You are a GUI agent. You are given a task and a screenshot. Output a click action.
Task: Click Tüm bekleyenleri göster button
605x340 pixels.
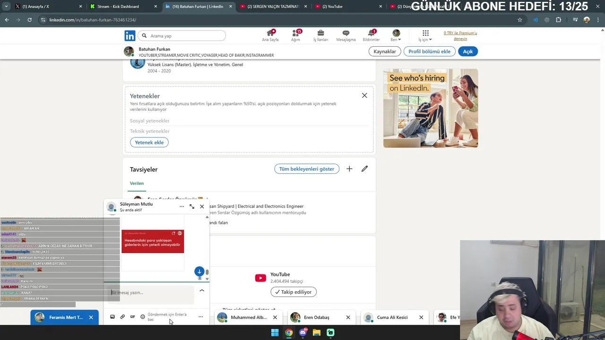(307, 169)
